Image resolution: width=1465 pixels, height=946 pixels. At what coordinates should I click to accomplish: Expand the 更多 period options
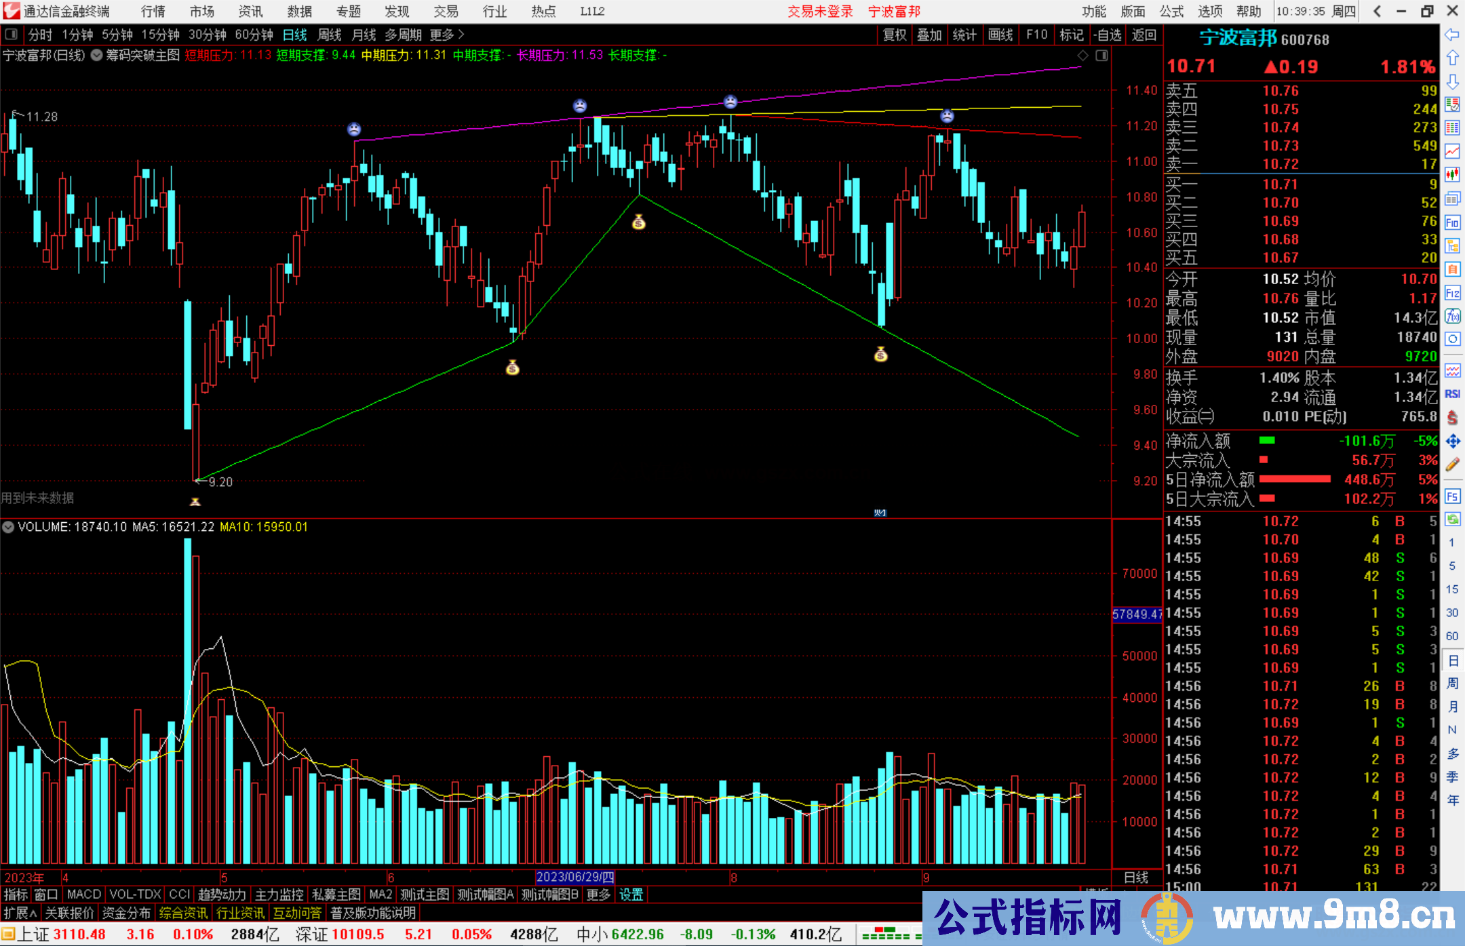pyautogui.click(x=446, y=35)
